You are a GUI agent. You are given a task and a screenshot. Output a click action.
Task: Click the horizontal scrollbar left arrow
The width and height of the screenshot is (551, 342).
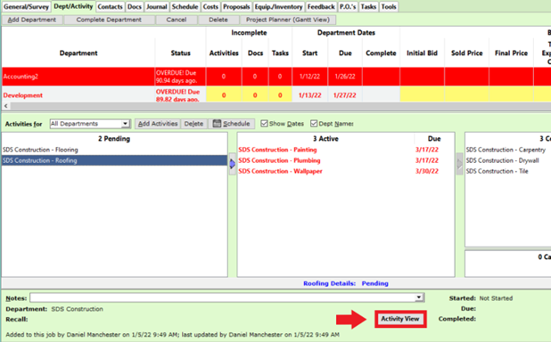[5, 106]
